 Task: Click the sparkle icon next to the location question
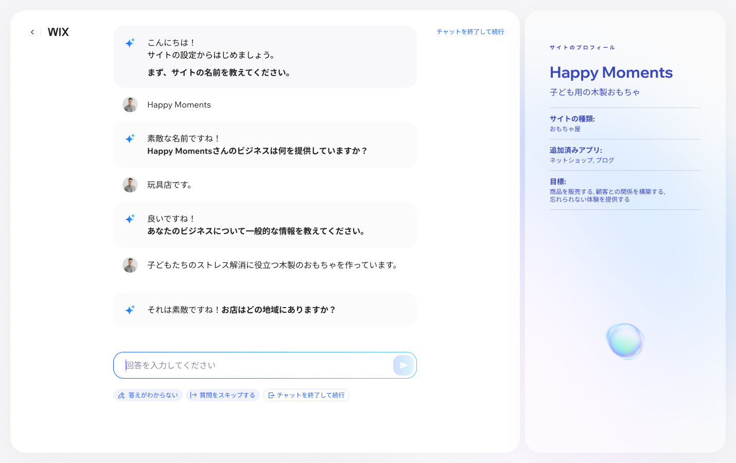click(130, 309)
